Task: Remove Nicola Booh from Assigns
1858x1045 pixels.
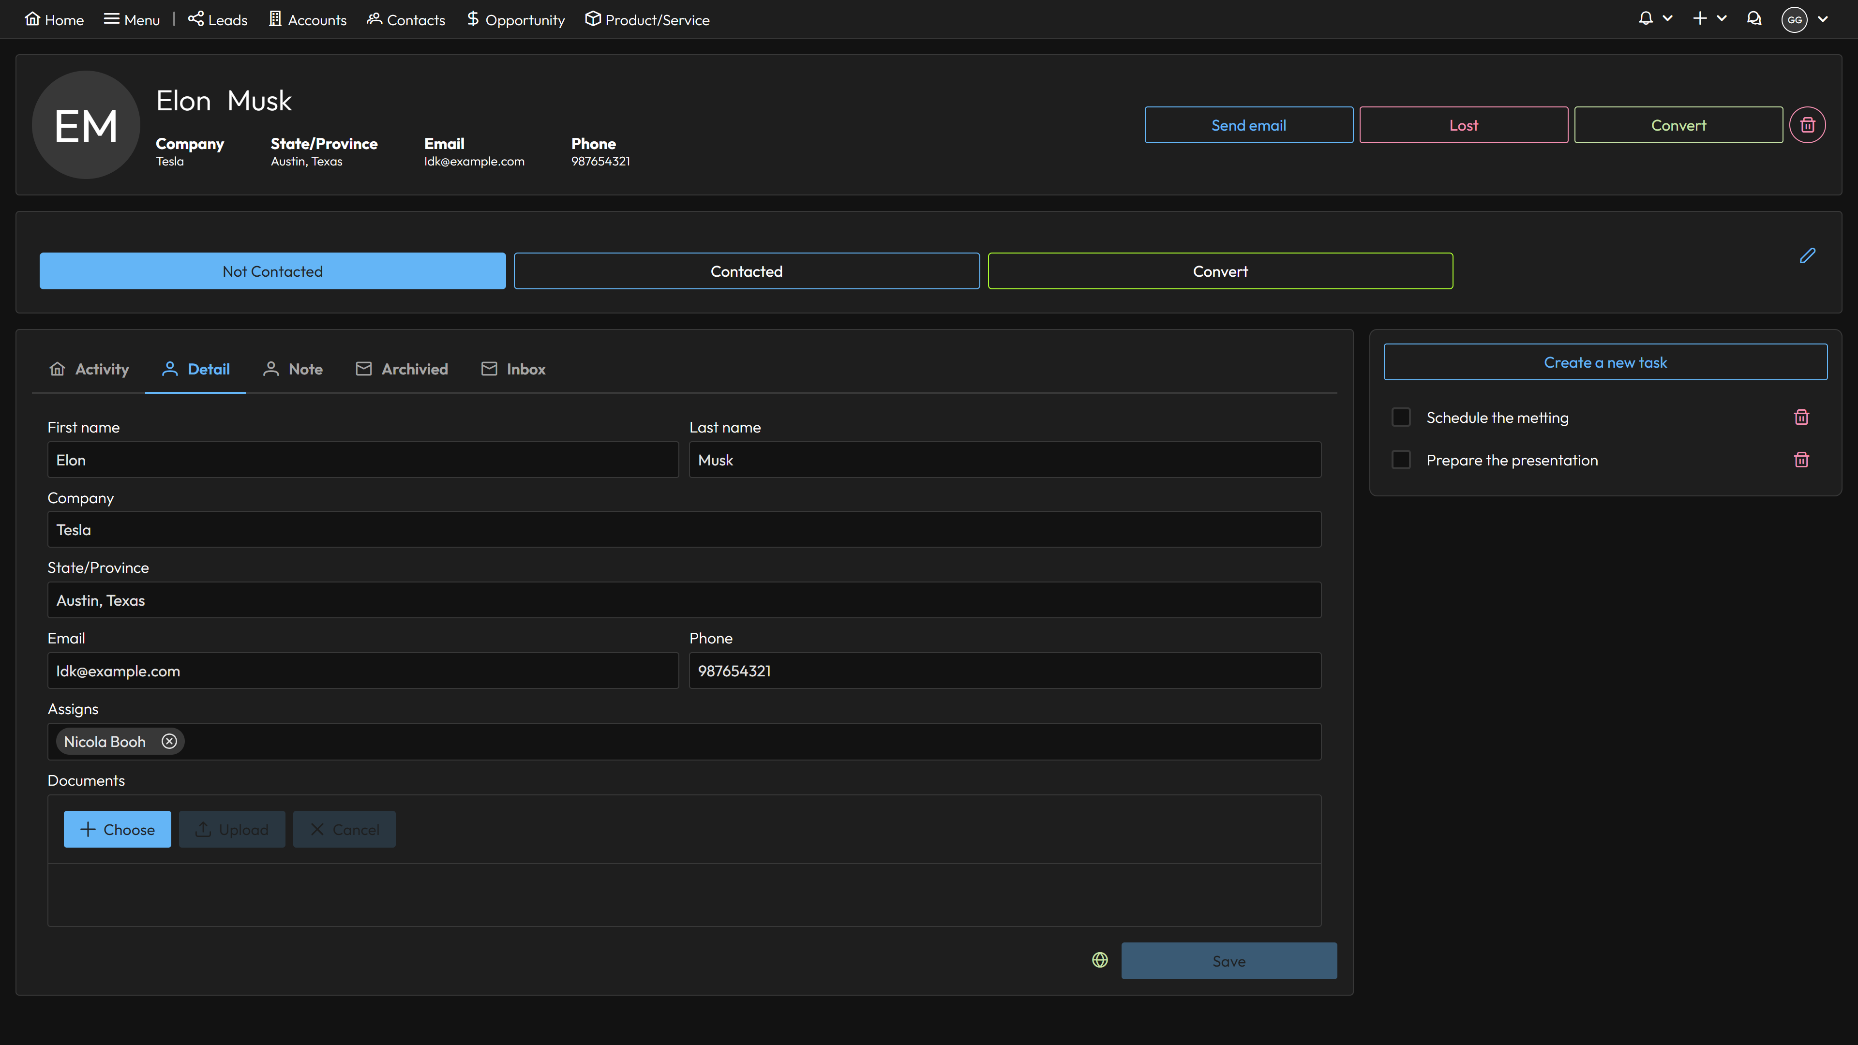Action: [169, 741]
